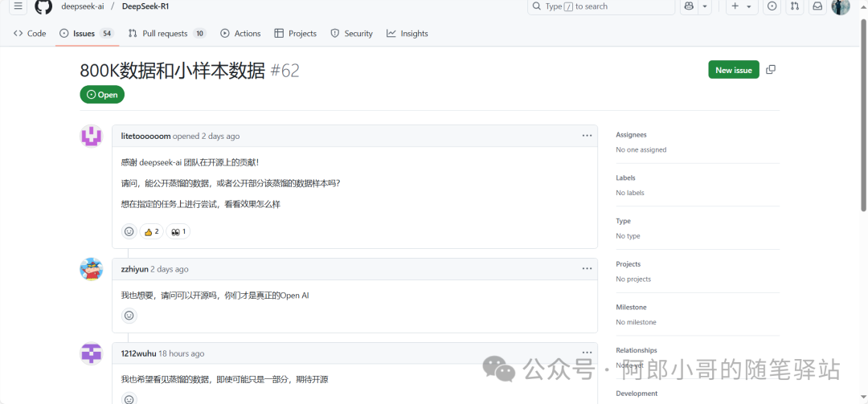Expand the create new plus dropdown
This screenshot has height=404, width=868.
pos(741,6)
